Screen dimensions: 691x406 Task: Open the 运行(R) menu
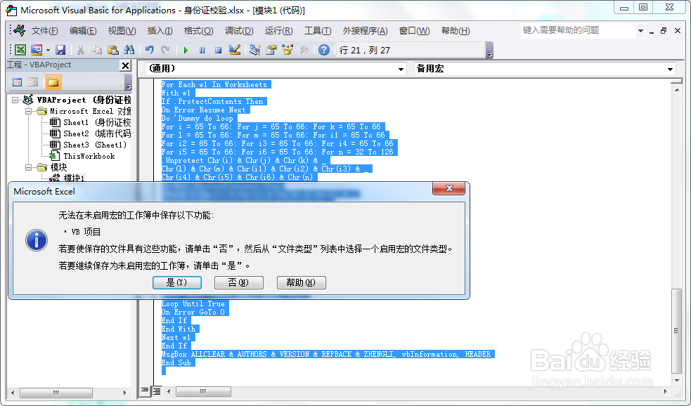coord(278,31)
